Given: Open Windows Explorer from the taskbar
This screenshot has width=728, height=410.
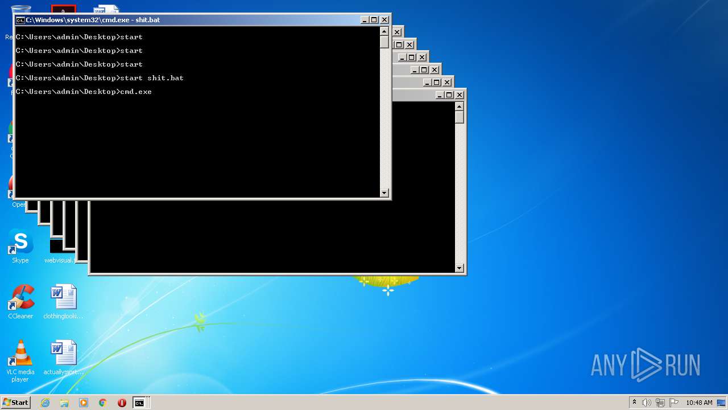Looking at the screenshot, I should click(64, 403).
